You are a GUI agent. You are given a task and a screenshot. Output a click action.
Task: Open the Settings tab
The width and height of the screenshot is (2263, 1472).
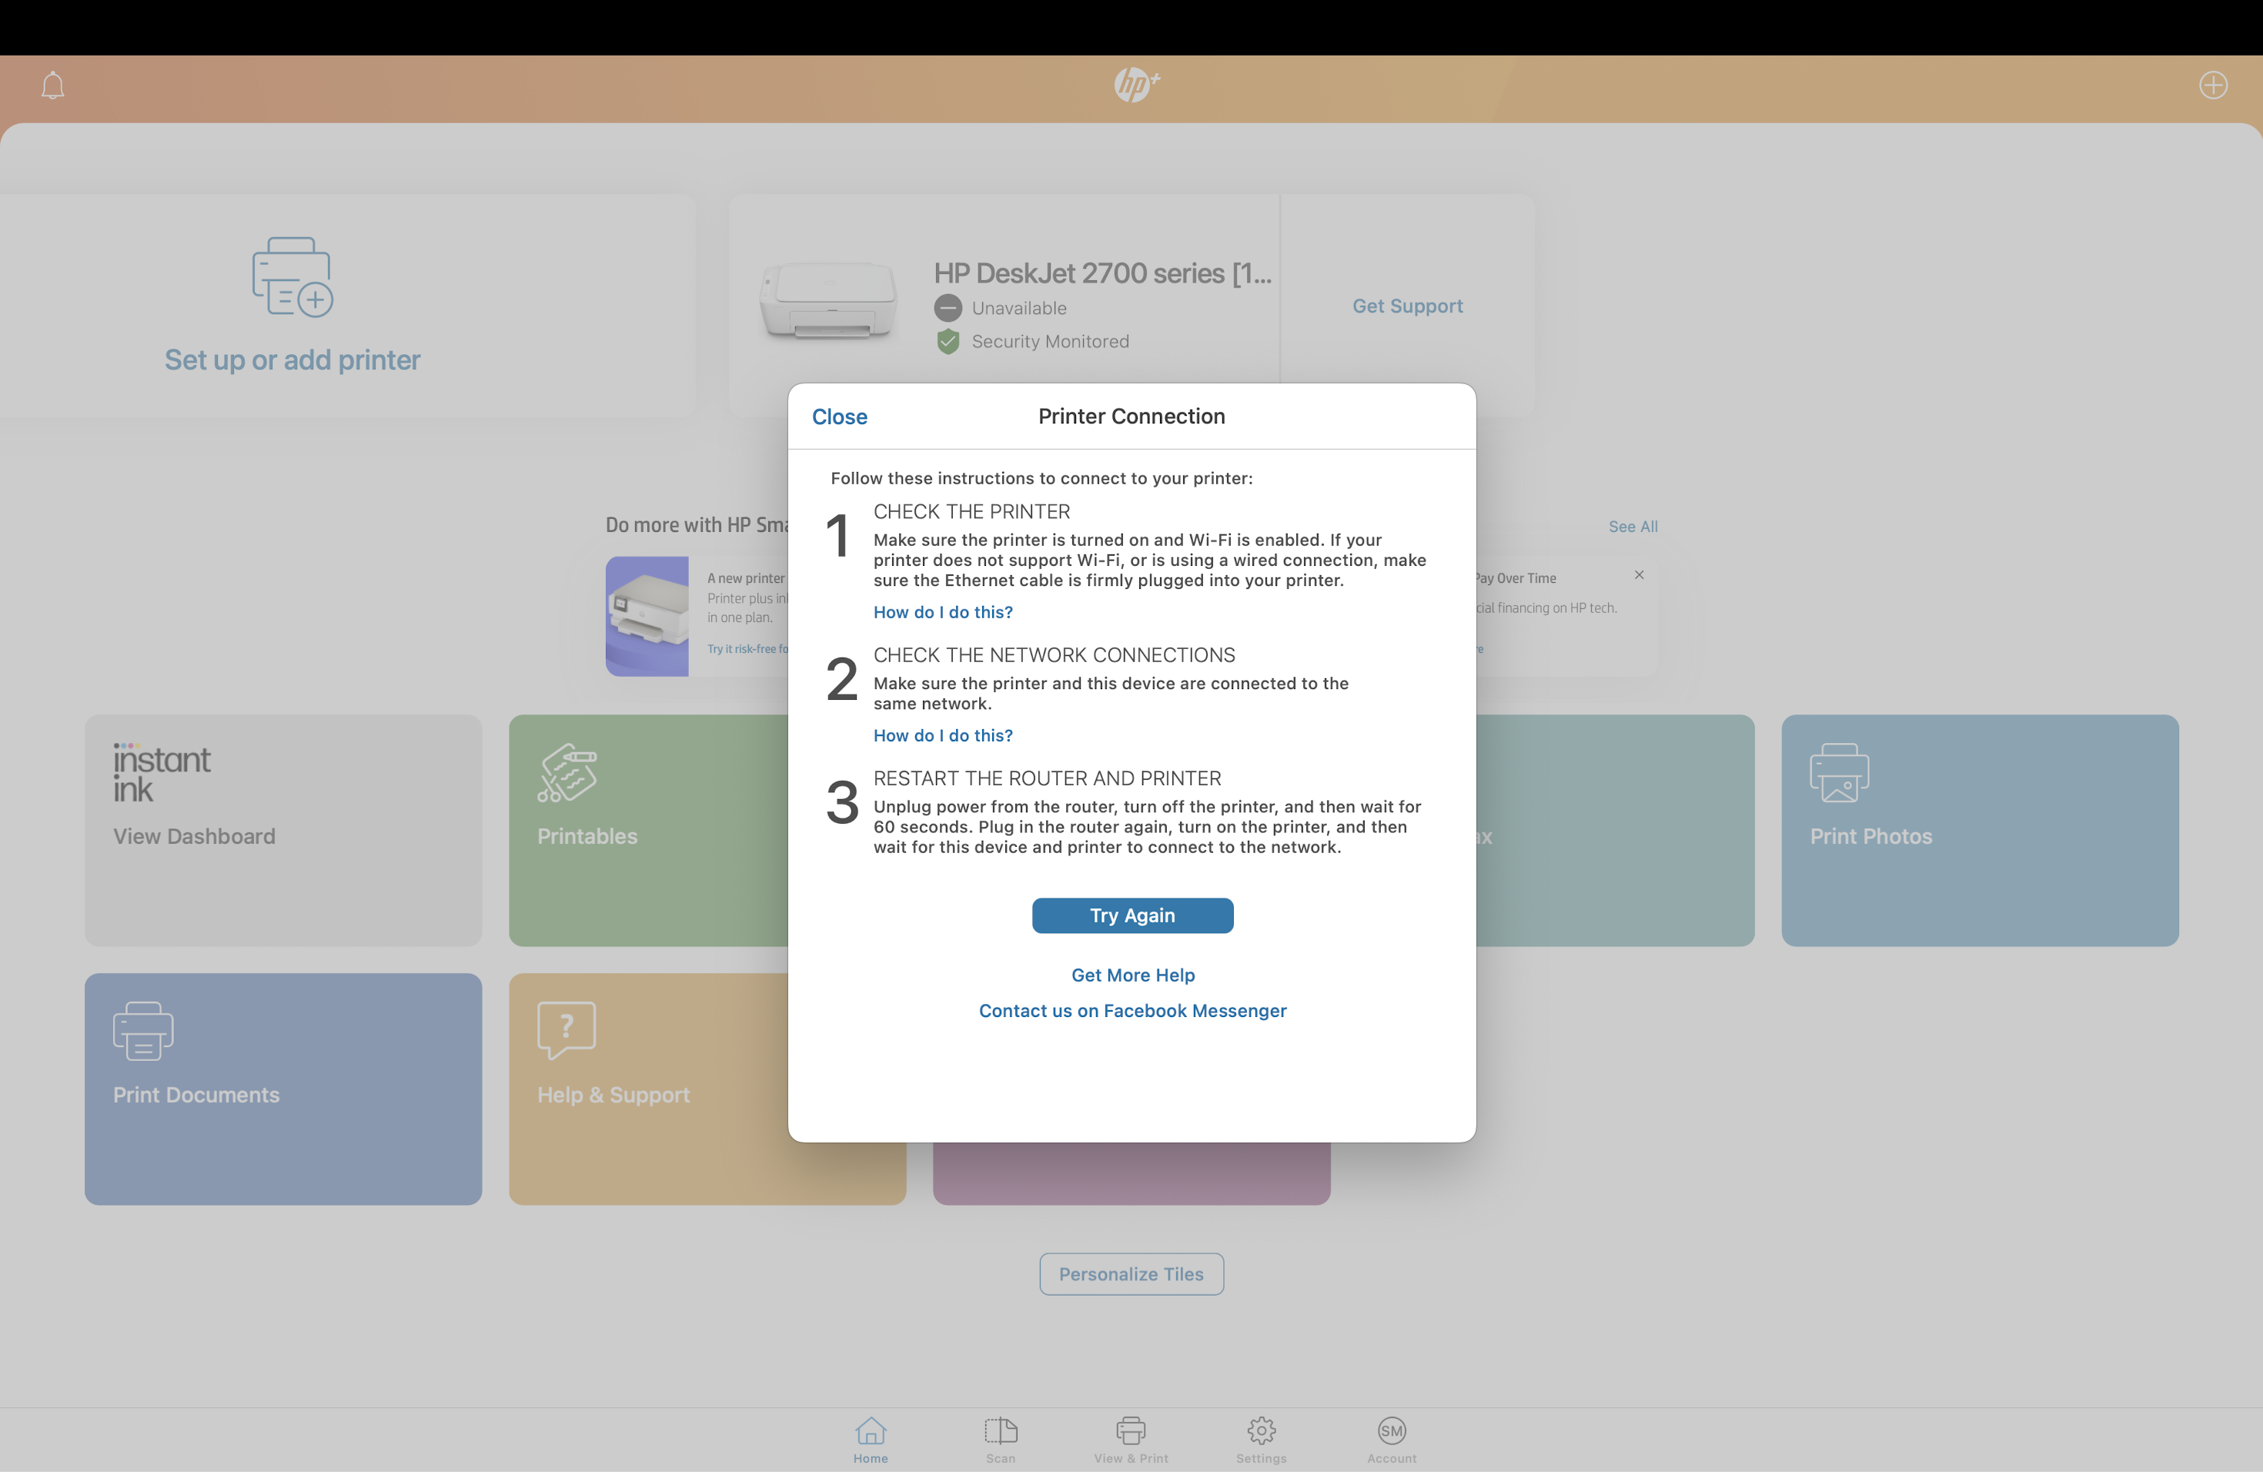1261,1440
